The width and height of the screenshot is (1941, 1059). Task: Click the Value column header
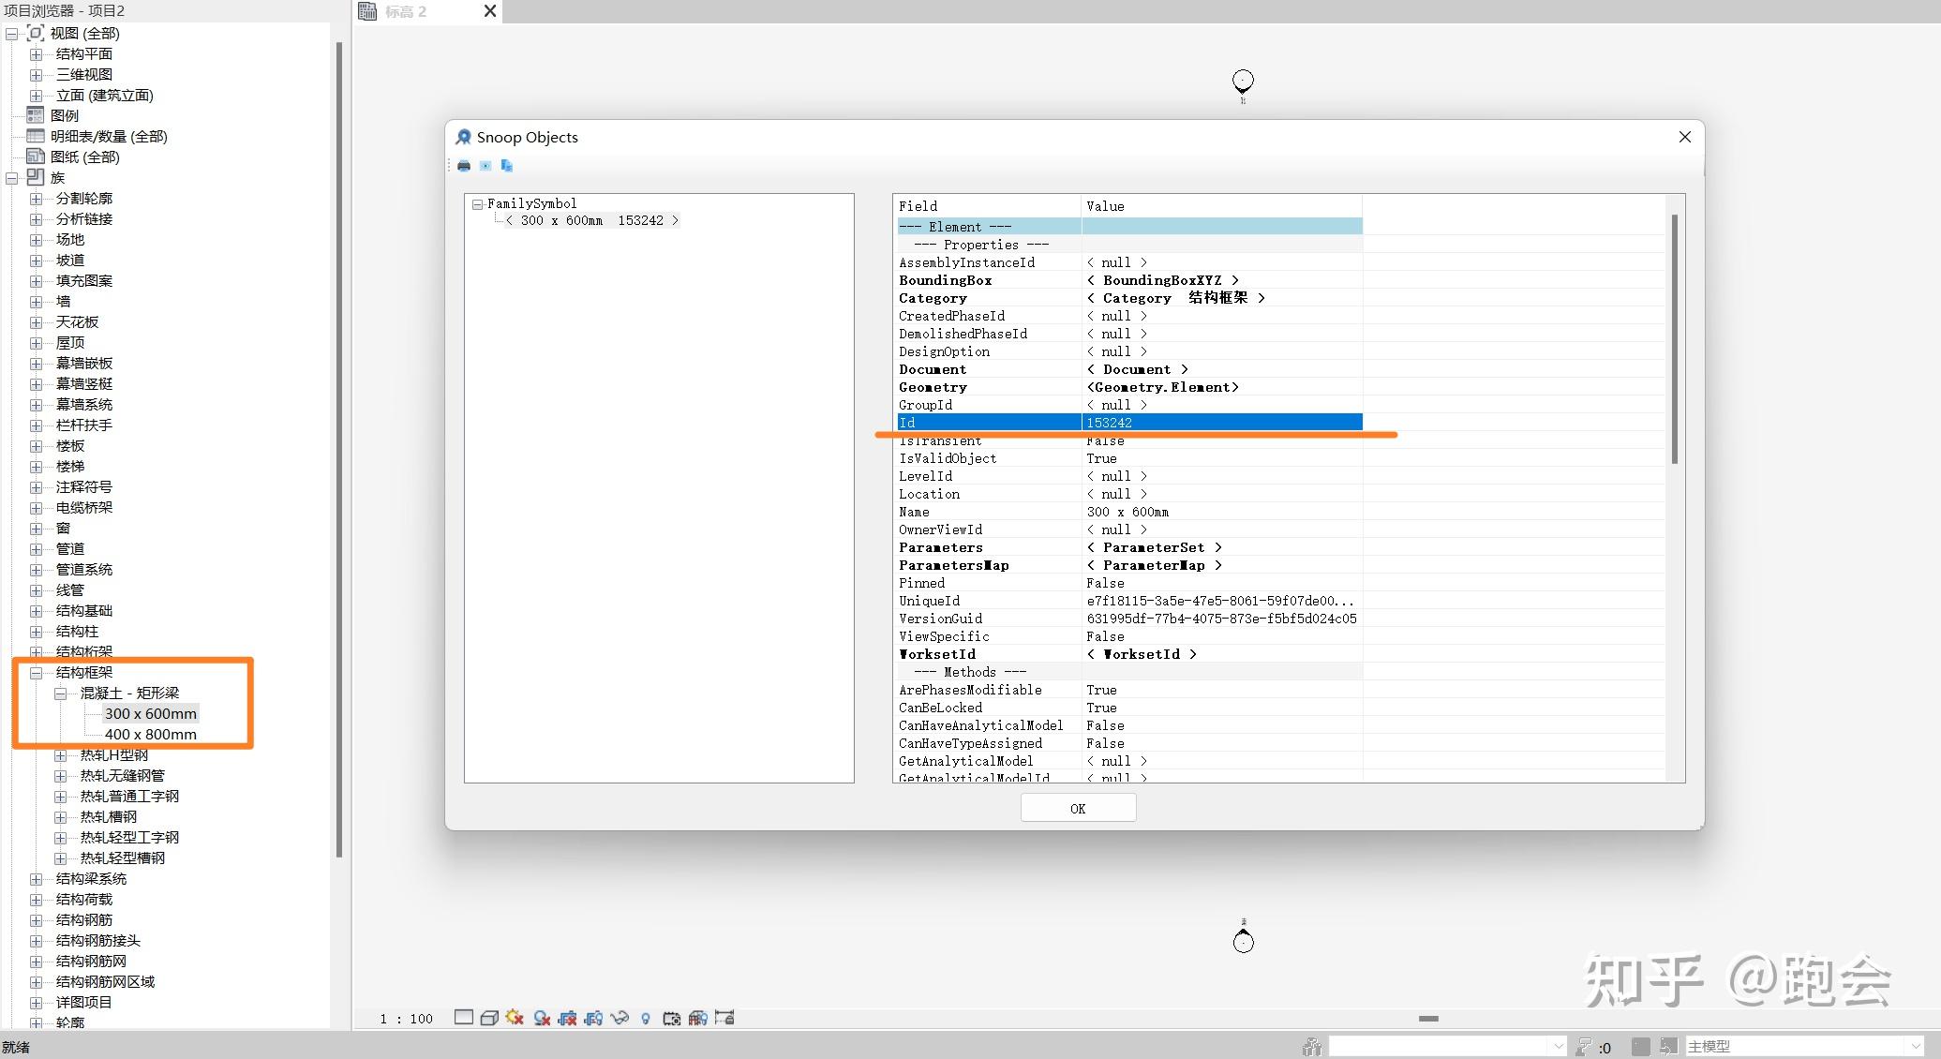click(x=1222, y=206)
